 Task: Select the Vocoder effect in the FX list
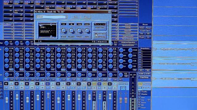tap(128, 33)
